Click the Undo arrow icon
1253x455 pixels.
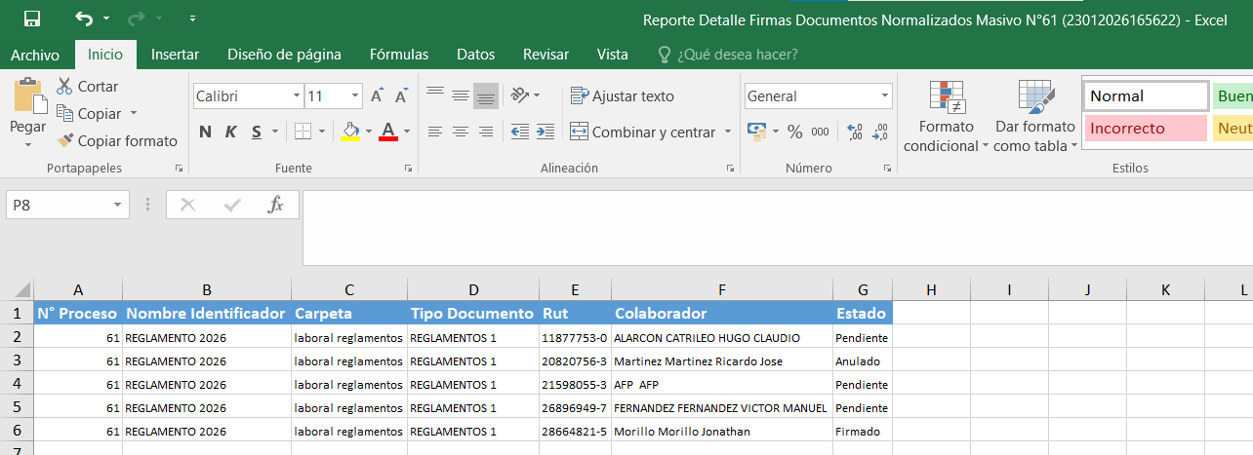84,19
